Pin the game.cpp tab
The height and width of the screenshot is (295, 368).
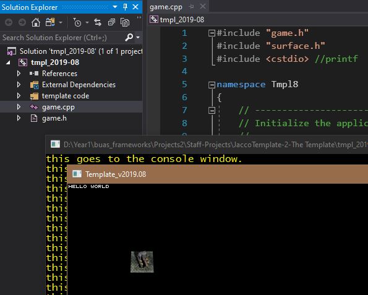(x=192, y=7)
